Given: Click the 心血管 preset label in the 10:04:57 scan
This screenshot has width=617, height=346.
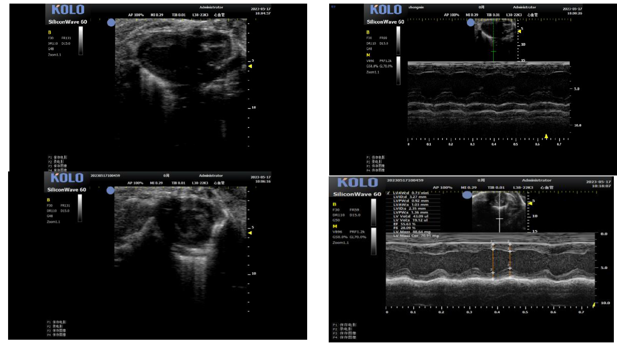Looking at the screenshot, I should coord(219,14).
